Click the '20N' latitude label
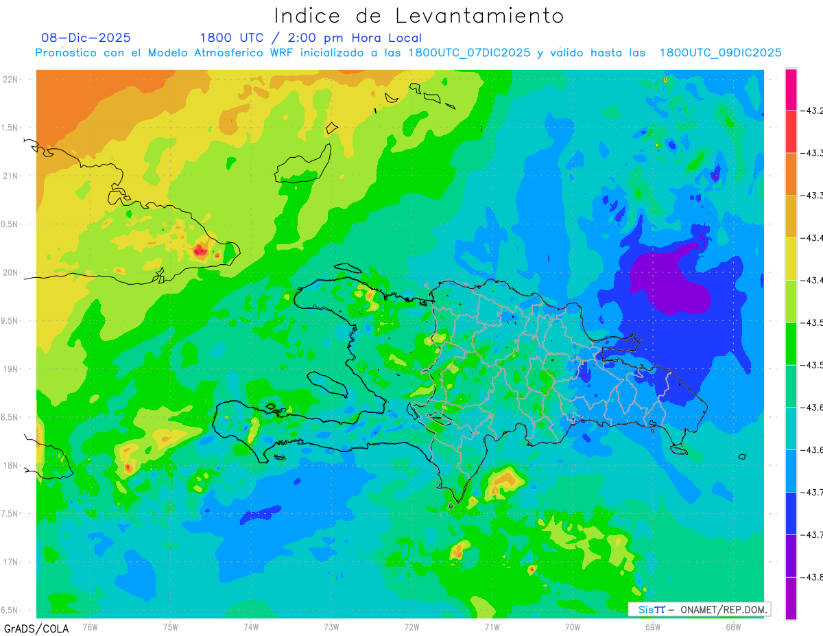Viewport: 823px width, 636px height. tap(11, 272)
